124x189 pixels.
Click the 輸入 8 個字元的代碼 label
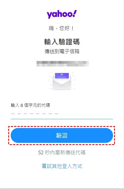(31, 105)
